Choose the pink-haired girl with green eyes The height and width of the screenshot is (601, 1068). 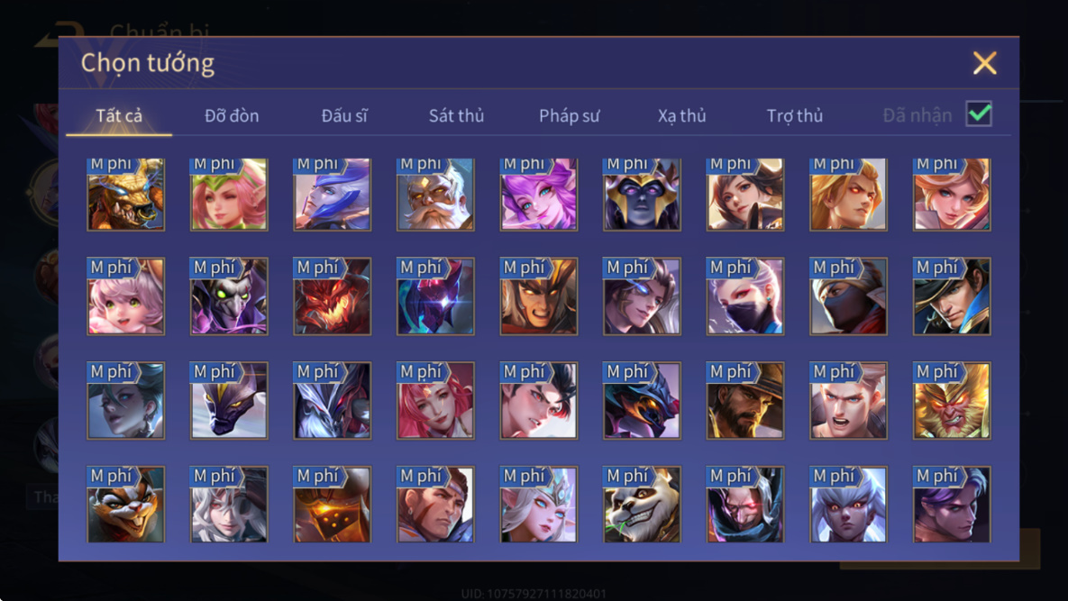point(126,296)
